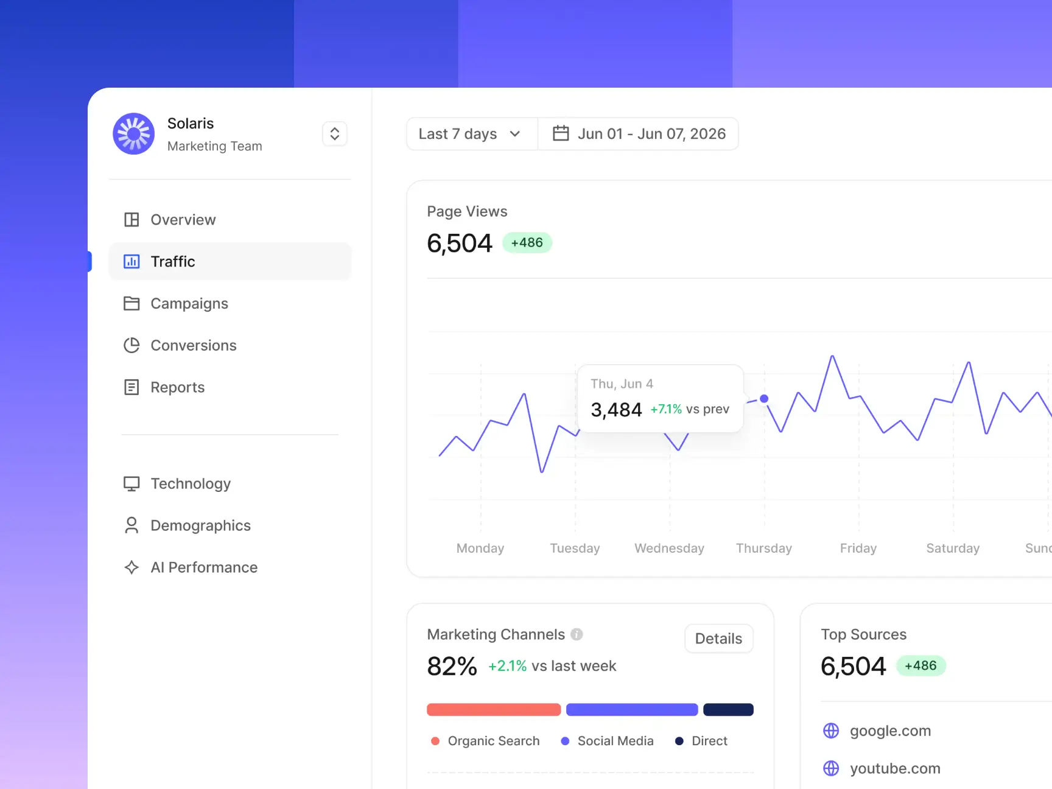
Task: Open the google.com source
Action: pyautogui.click(x=891, y=731)
